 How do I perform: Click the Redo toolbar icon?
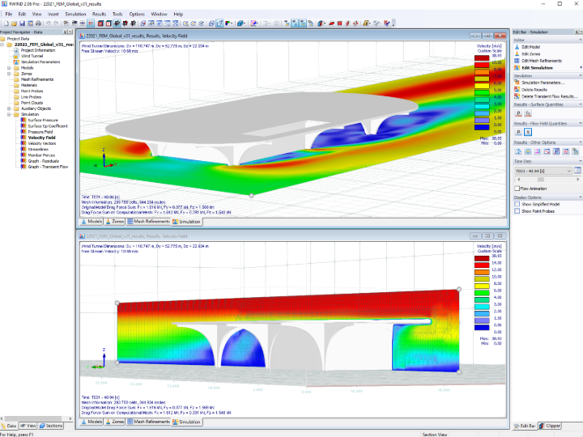(57, 23)
